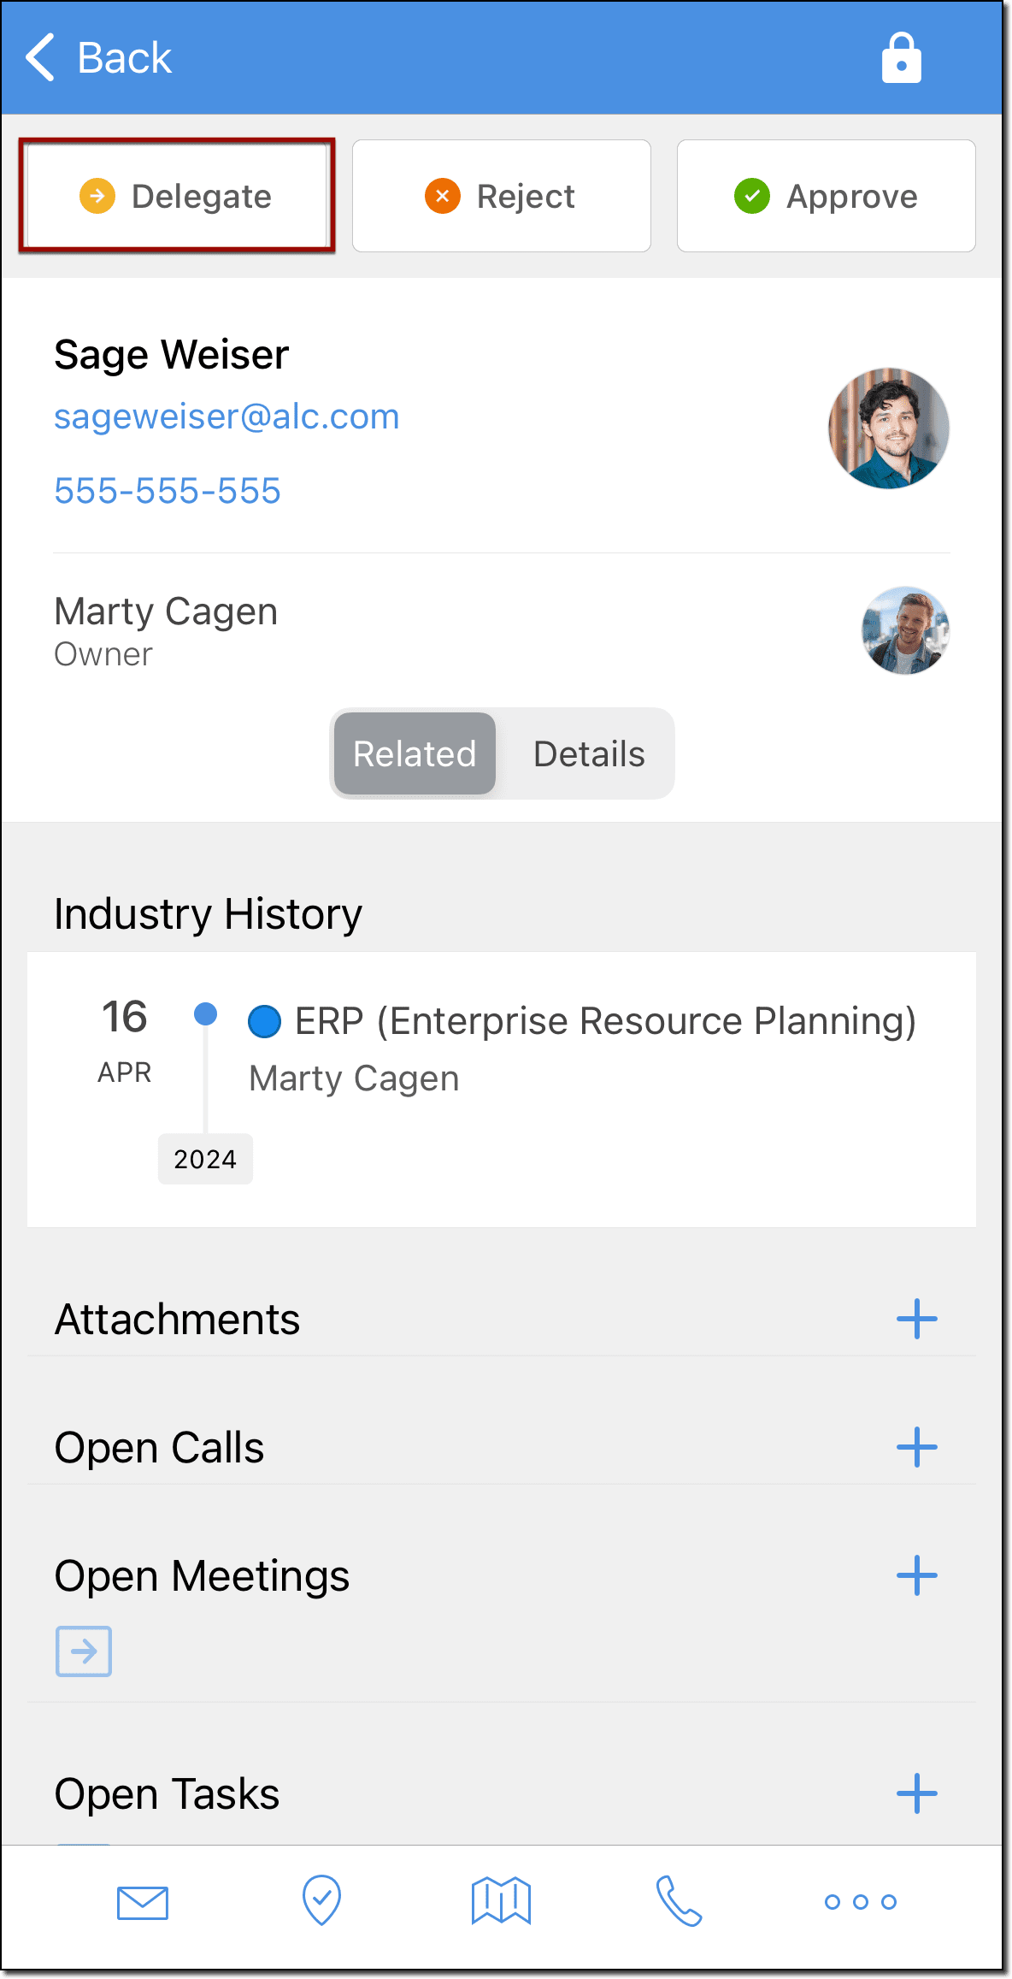1012x1979 pixels.
Task: Switch to the Details tab
Action: pyautogui.click(x=589, y=754)
